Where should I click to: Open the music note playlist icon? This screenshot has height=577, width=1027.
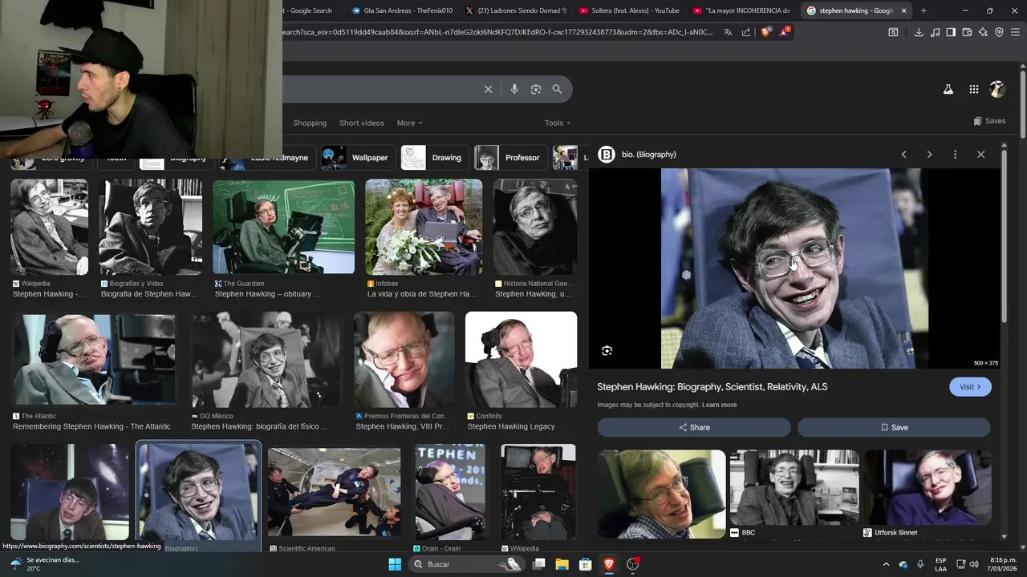pos(935,32)
